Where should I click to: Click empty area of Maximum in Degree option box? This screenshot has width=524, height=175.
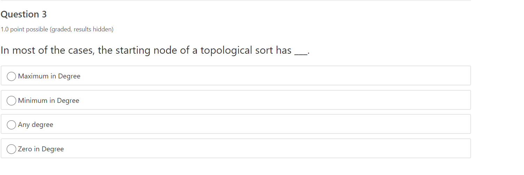coord(275,76)
